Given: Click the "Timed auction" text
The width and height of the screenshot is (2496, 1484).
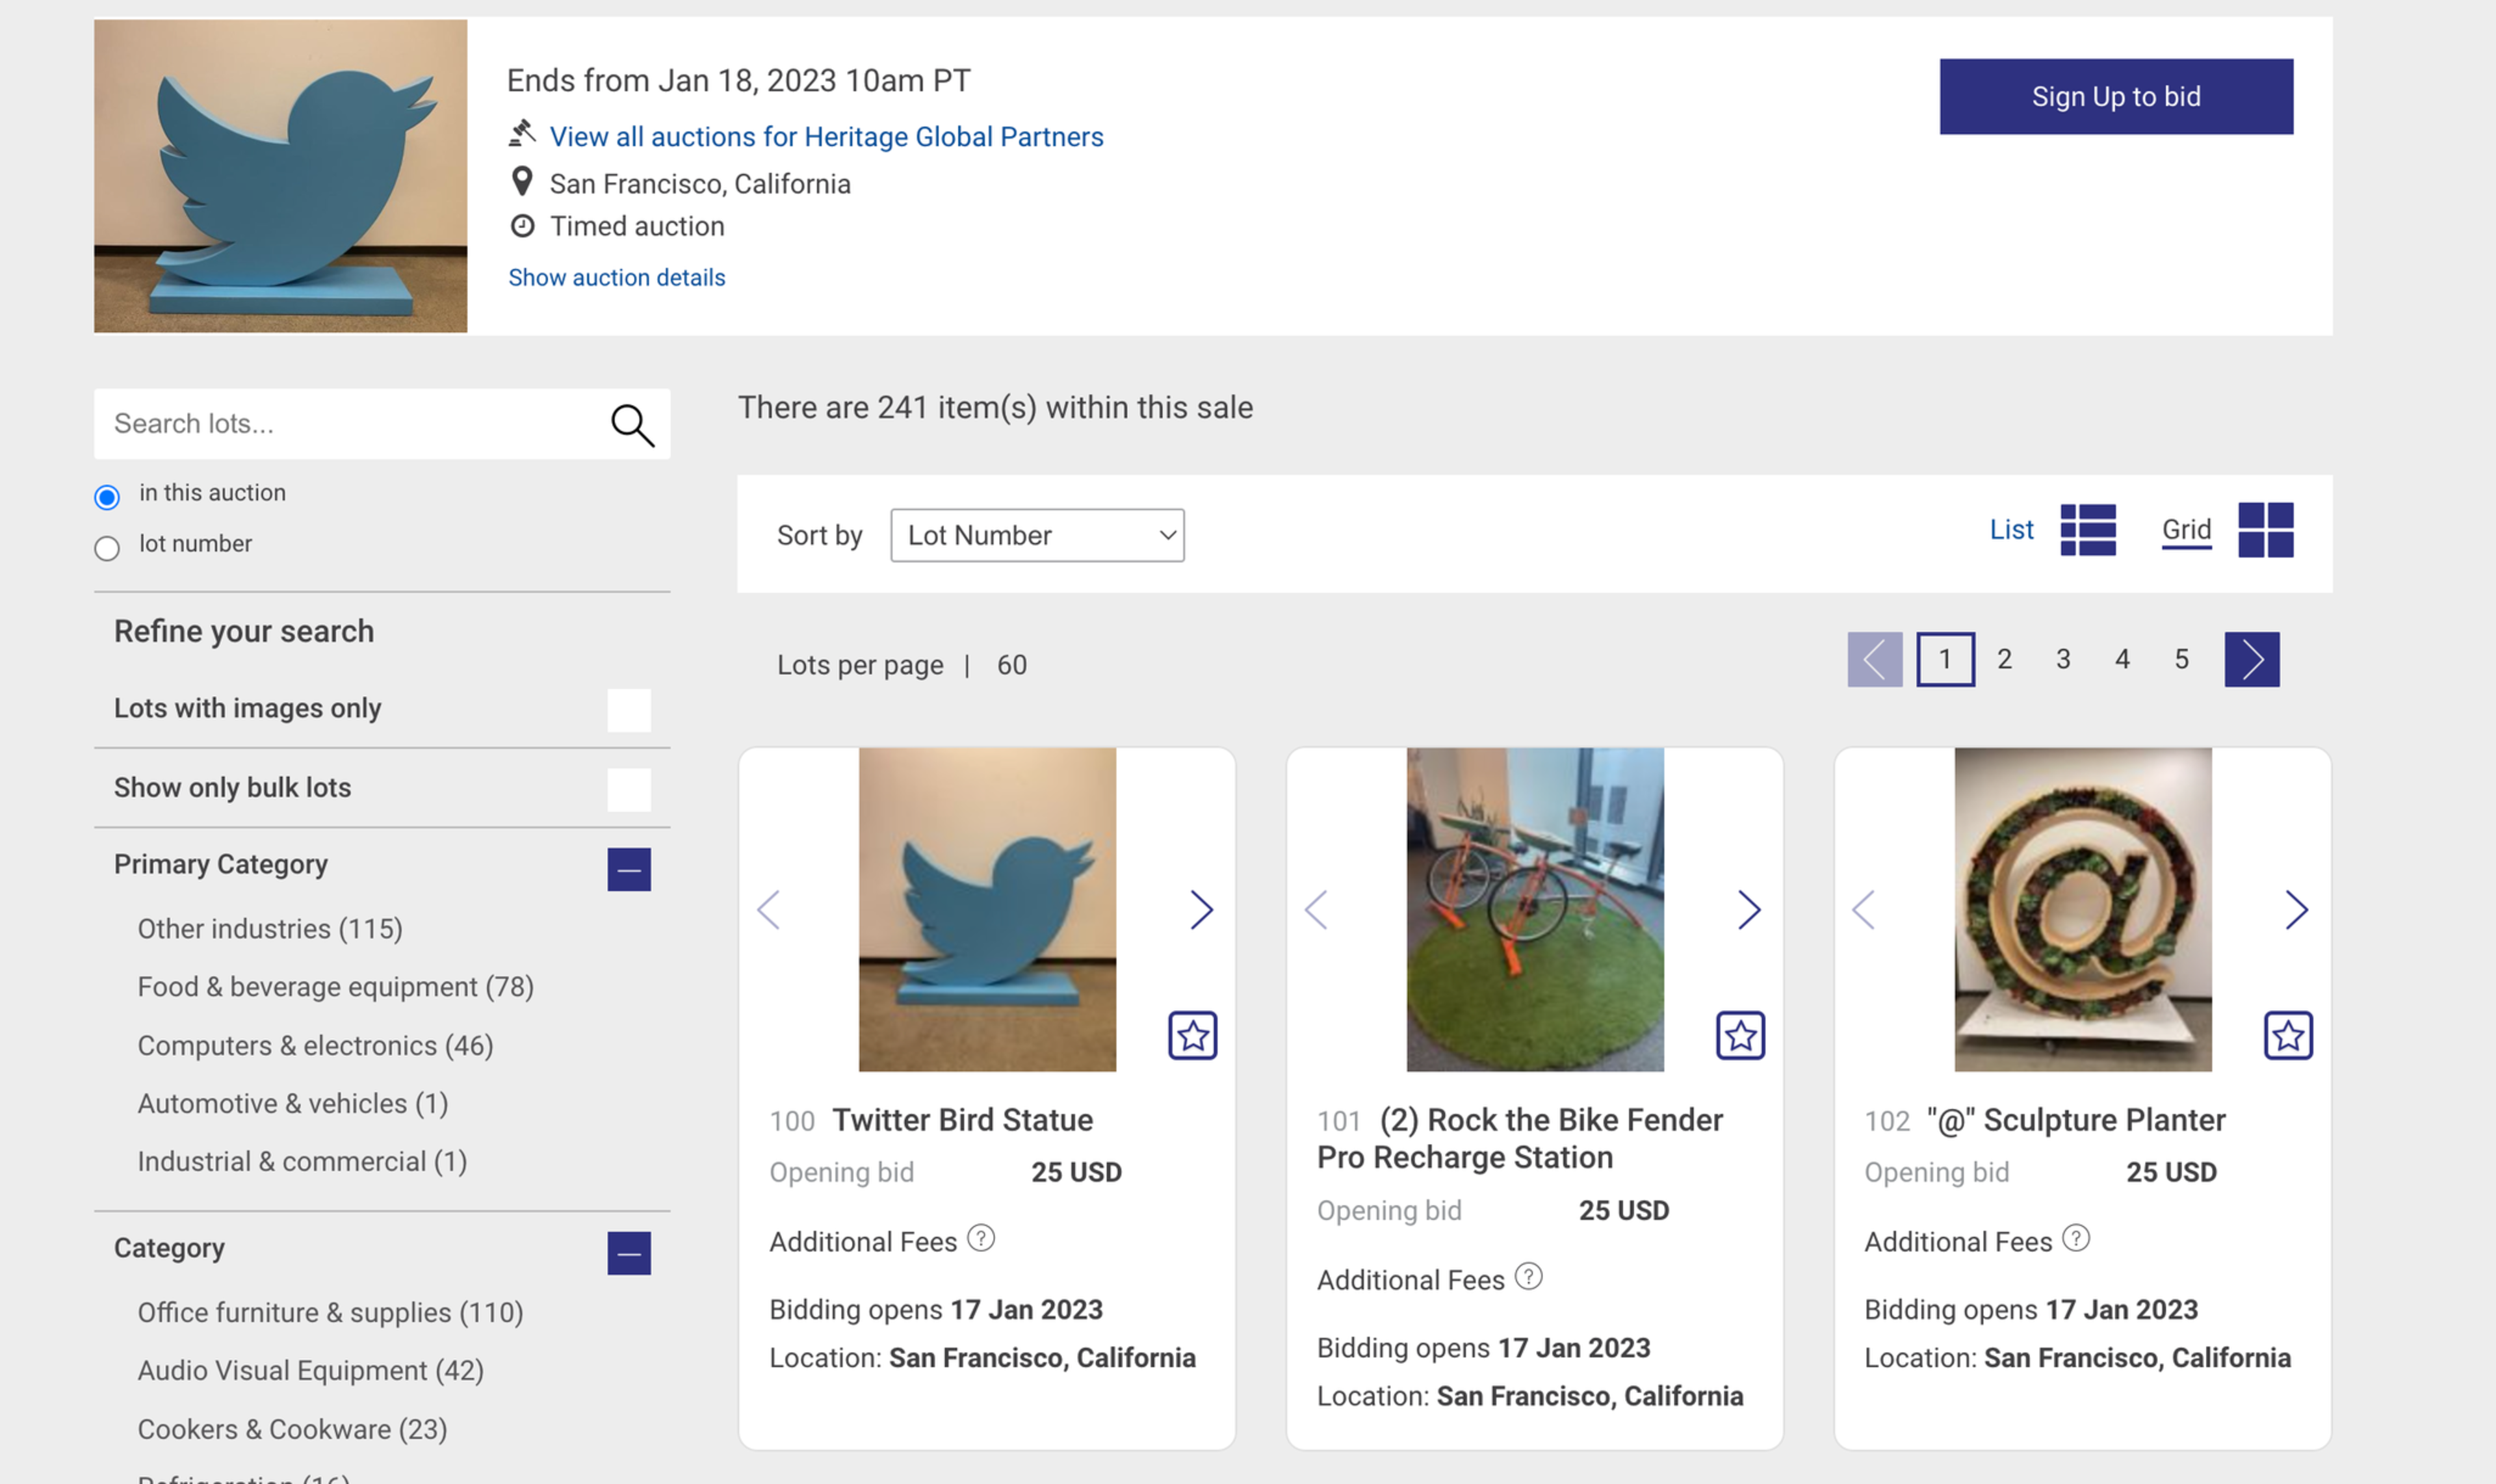Looking at the screenshot, I should point(637,227).
